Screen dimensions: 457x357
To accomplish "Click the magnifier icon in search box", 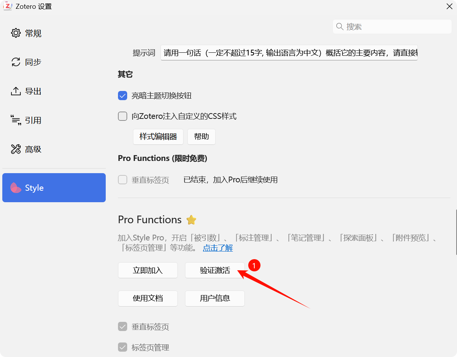I will [339, 26].
